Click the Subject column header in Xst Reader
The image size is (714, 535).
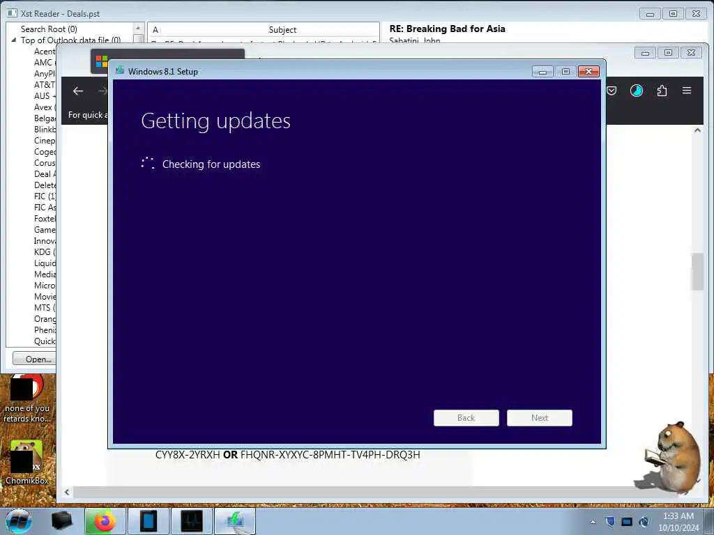click(282, 29)
